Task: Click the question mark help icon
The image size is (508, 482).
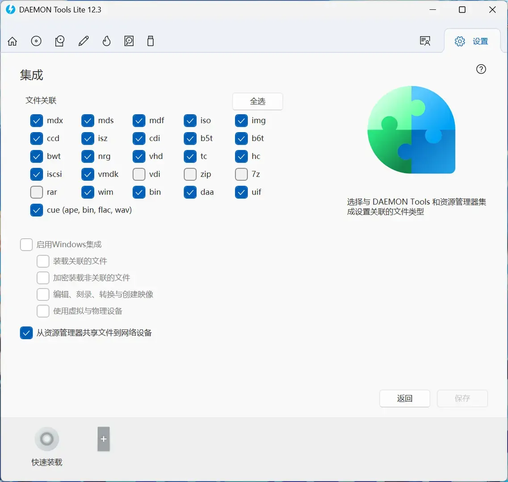Action: click(x=481, y=69)
